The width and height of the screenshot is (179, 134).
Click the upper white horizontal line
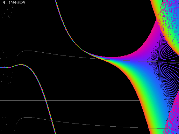pos(74,34)
